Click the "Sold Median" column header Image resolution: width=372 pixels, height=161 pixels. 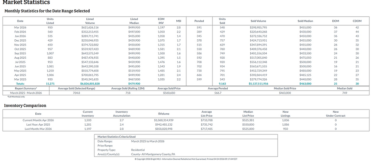[x=305, y=21]
